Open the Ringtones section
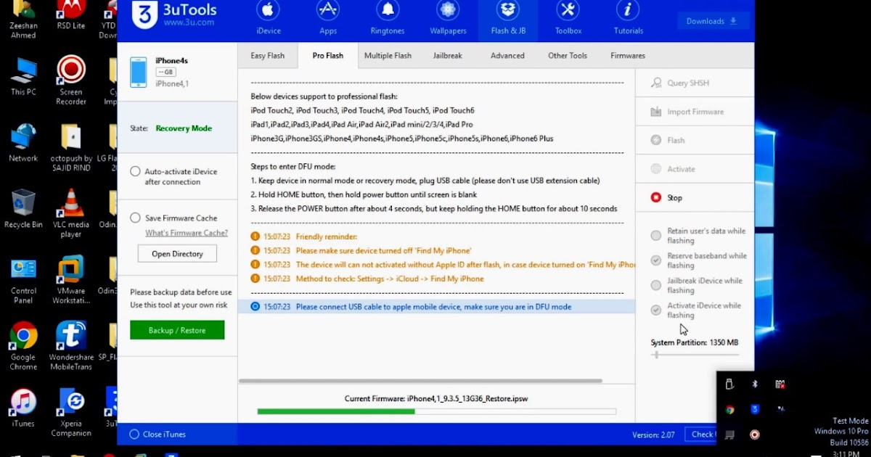This screenshot has height=457, width=871. click(x=388, y=18)
